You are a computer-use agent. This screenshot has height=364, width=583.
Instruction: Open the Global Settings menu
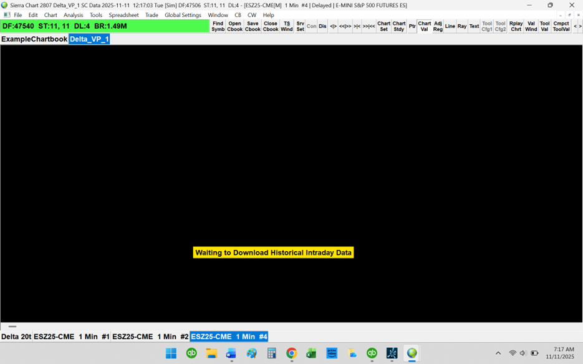[183, 15]
